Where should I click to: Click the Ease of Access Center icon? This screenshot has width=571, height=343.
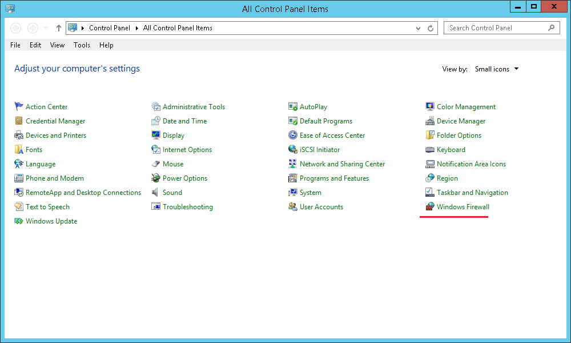[x=293, y=135]
